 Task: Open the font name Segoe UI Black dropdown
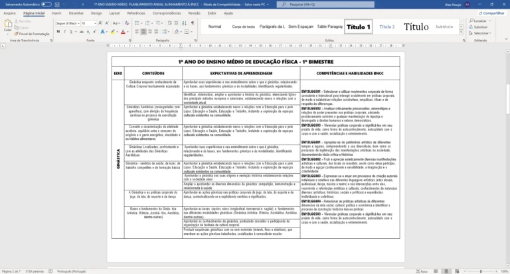coord(78,23)
